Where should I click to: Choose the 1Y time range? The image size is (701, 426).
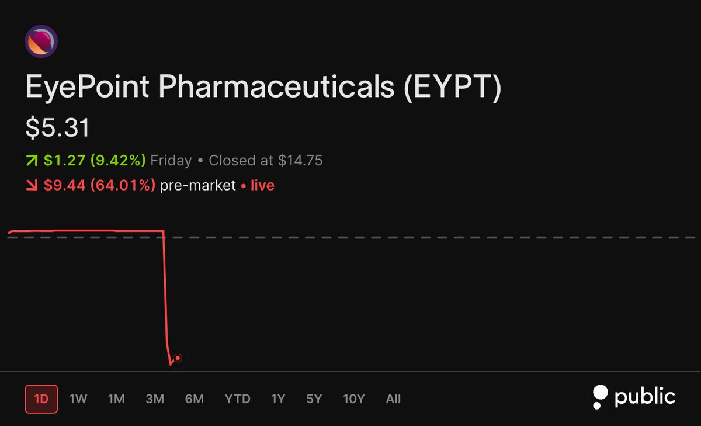click(x=278, y=399)
